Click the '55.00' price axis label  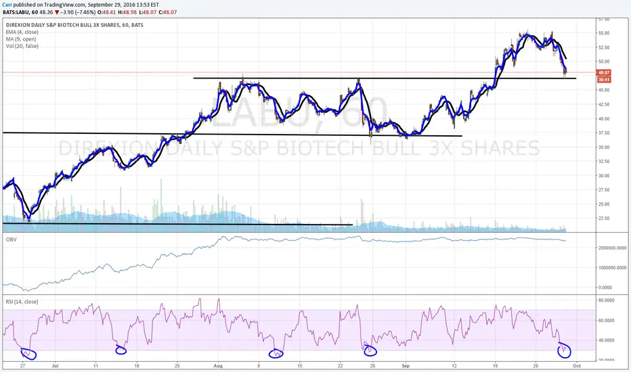click(604, 33)
